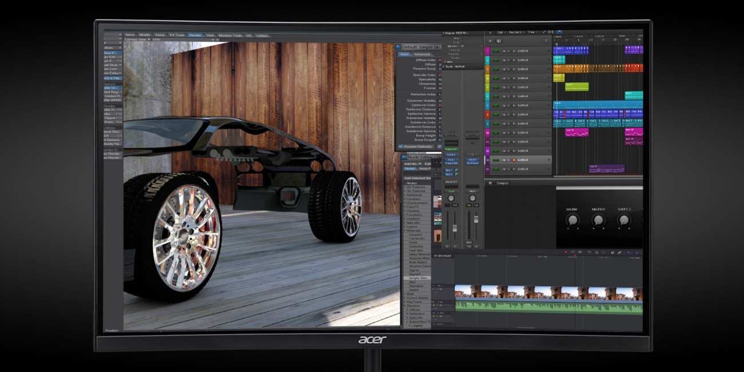744x372 pixels.
Task: Click the add track plus icon
Action: pyautogui.click(x=490, y=41)
